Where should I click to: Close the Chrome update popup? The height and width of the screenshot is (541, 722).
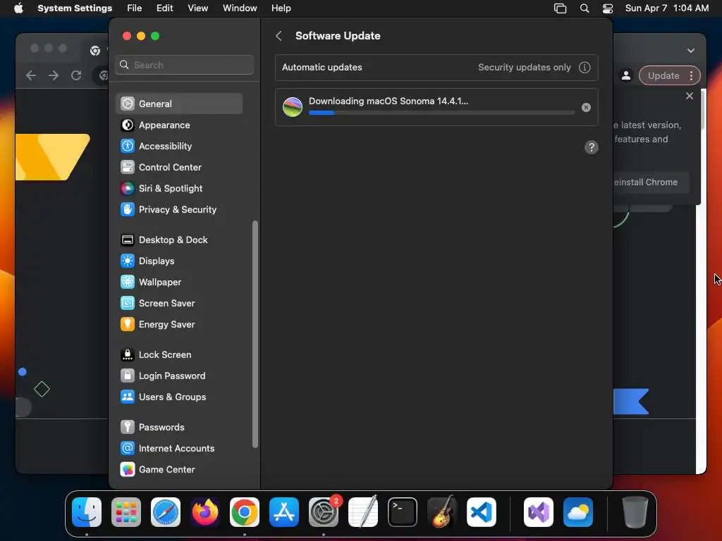coord(690,96)
